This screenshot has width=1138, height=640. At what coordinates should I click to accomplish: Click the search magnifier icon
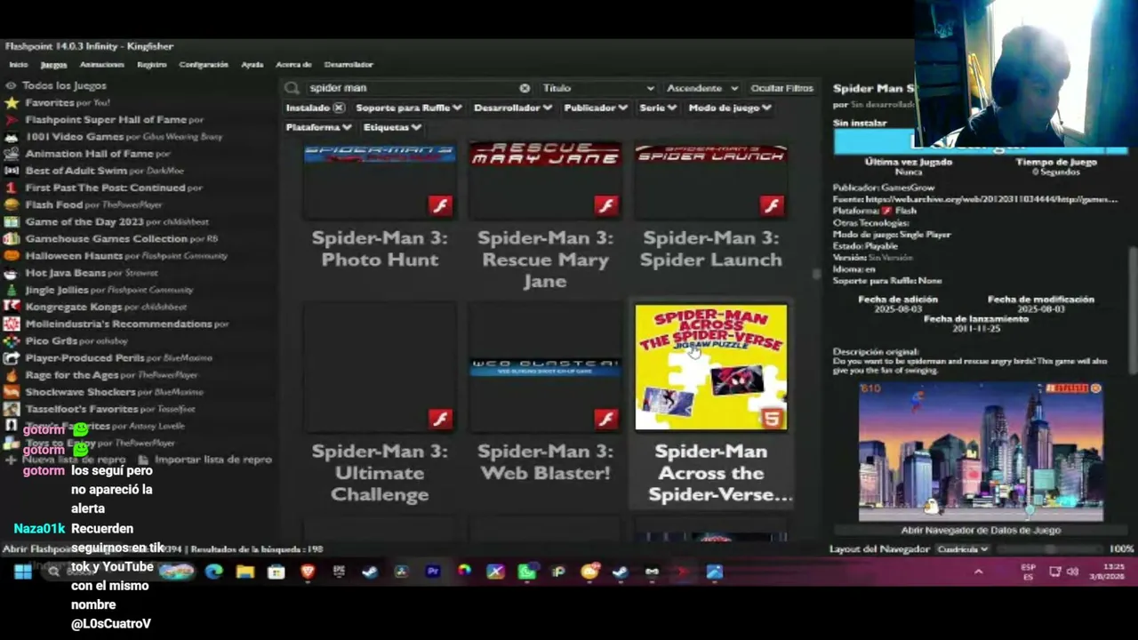click(x=292, y=88)
